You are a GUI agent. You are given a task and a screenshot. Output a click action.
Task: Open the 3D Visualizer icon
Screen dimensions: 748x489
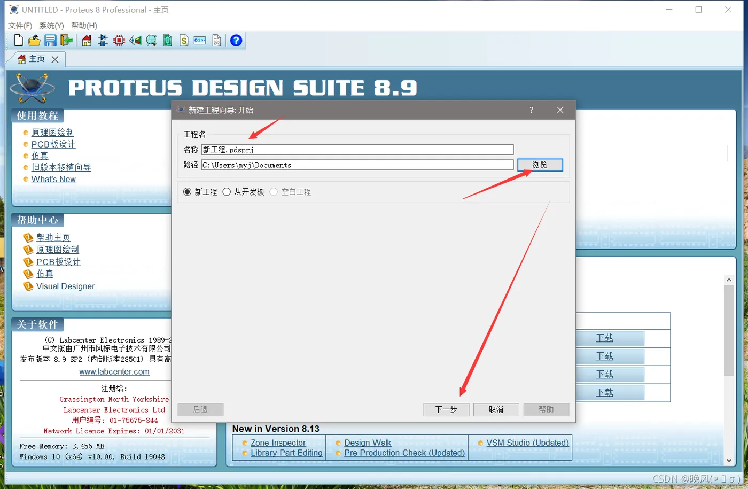pos(135,41)
